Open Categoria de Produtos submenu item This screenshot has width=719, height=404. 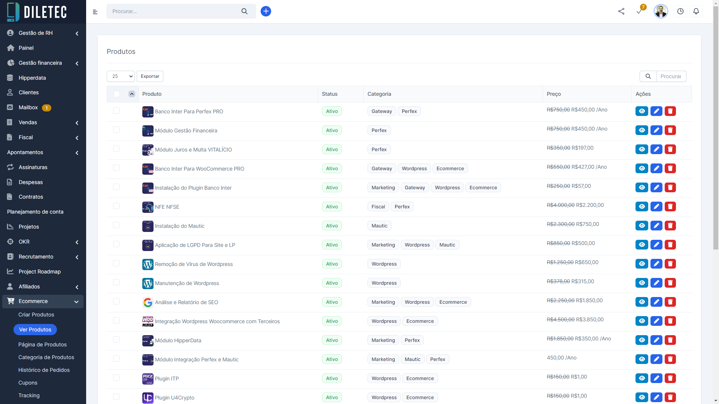pyautogui.click(x=46, y=357)
